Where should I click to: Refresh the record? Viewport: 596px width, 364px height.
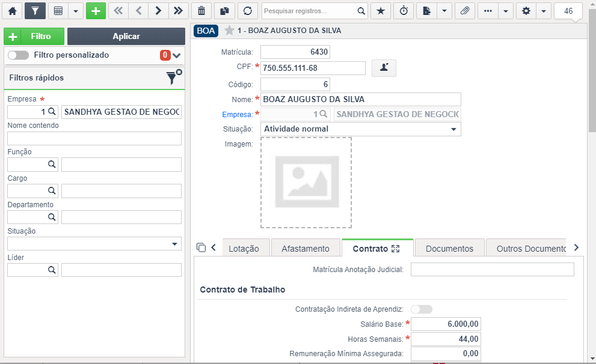pos(248,11)
